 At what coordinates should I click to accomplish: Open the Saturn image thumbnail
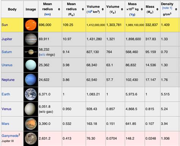point(31,52)
